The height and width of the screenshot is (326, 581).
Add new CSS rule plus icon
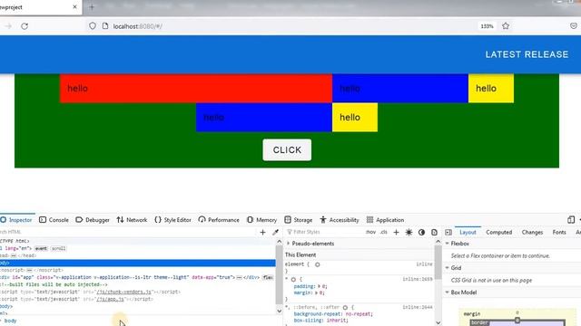pyautogui.click(x=396, y=232)
